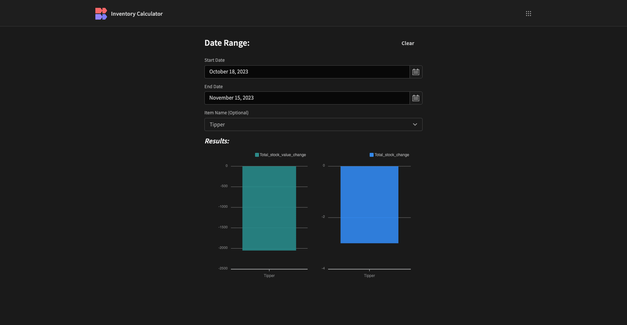Click the Budibase app logo icon
Screen dimensions: 627x325
[101, 14]
